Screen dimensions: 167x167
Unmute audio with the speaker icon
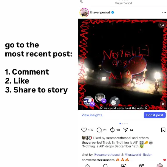click(163, 104)
